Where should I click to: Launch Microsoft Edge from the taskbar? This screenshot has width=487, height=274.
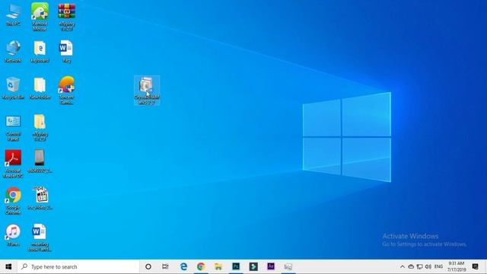coord(184,266)
